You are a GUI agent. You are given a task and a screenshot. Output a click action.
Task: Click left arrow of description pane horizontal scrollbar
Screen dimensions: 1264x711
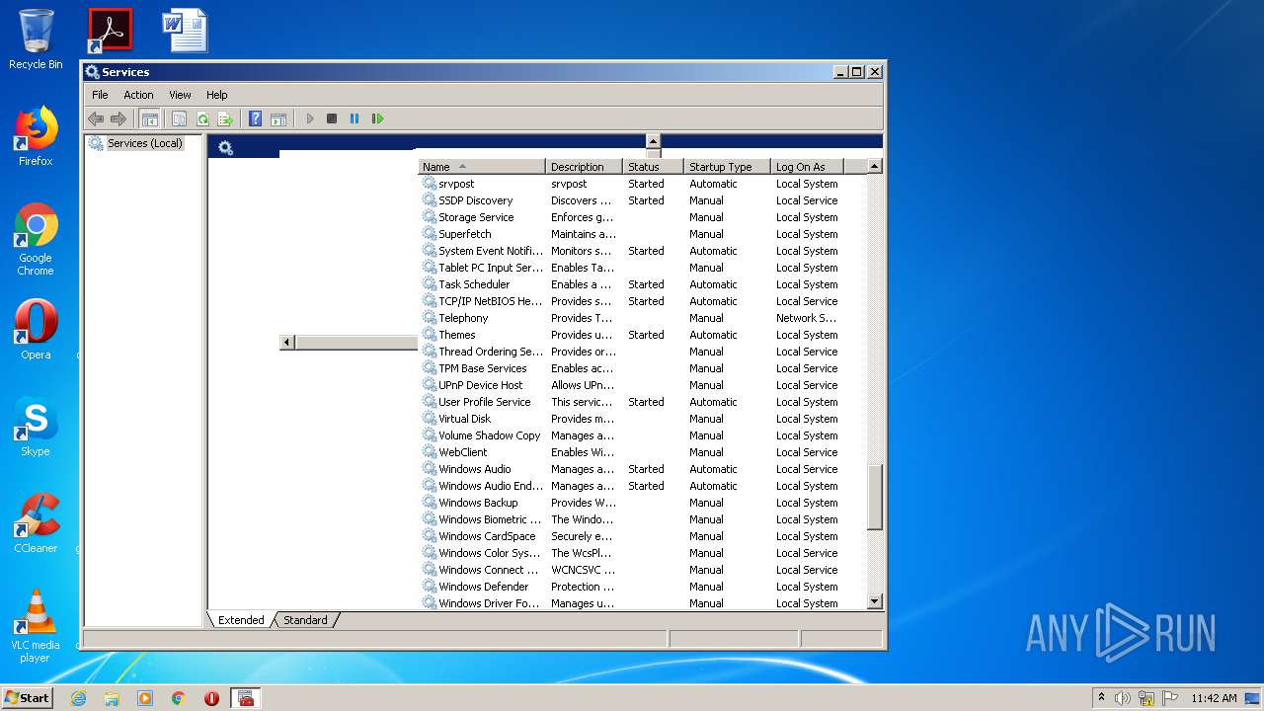coord(287,343)
